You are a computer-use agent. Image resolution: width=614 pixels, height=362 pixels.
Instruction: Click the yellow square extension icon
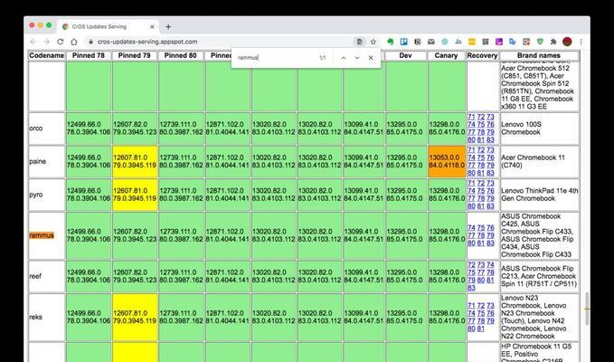coord(472,42)
